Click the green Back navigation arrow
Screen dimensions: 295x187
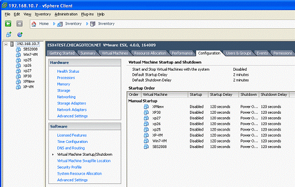[x=8, y=24]
